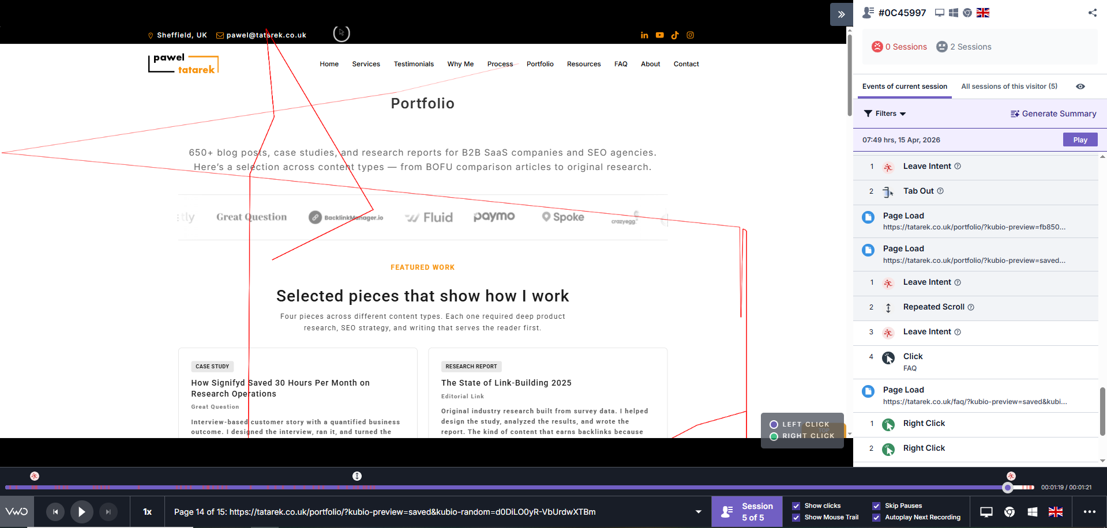
Task: Collapse the sidebar with the double-chevron button
Action: pos(841,14)
